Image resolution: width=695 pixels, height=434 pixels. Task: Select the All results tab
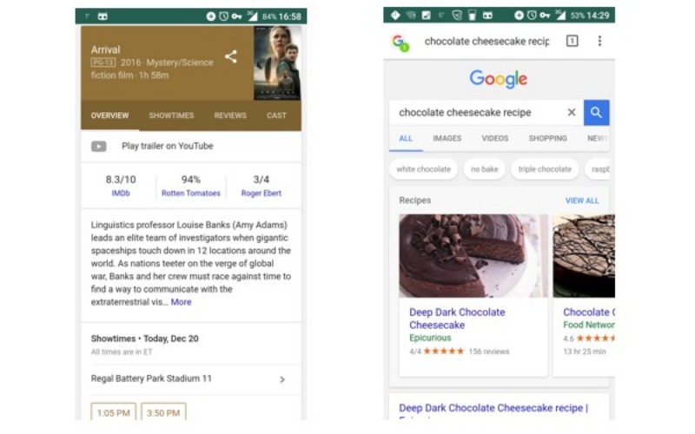406,139
